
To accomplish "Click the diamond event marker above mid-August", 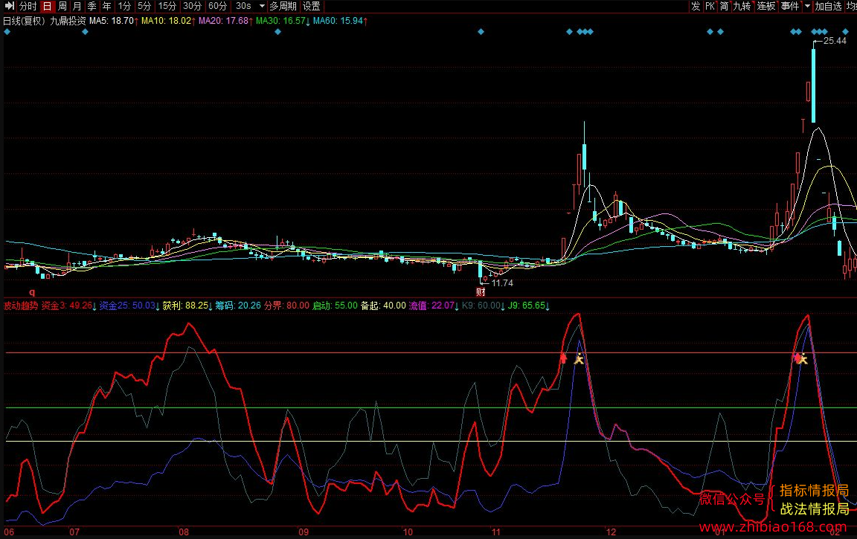I will click(x=277, y=32).
